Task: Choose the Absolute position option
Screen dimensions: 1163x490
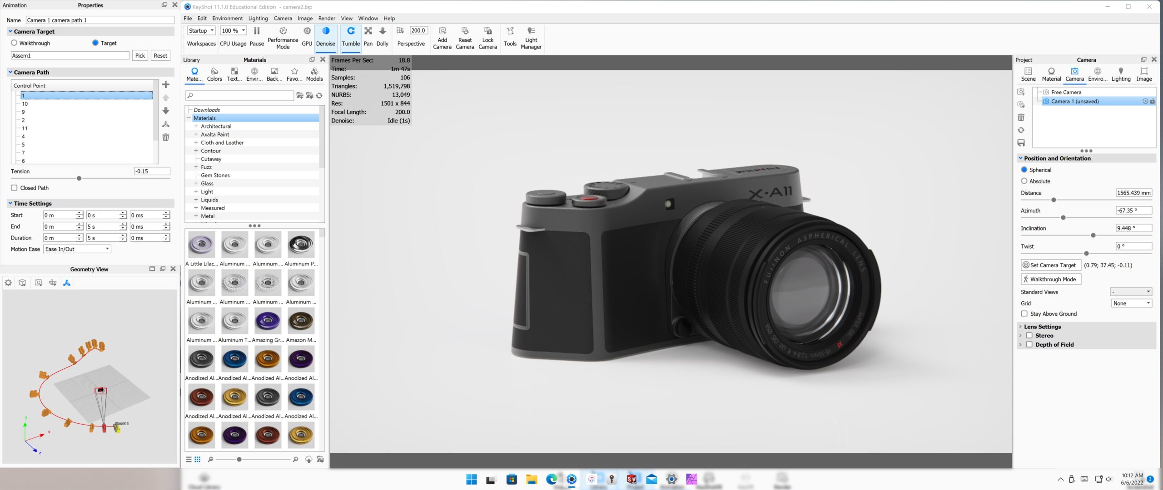Action: coord(1024,181)
